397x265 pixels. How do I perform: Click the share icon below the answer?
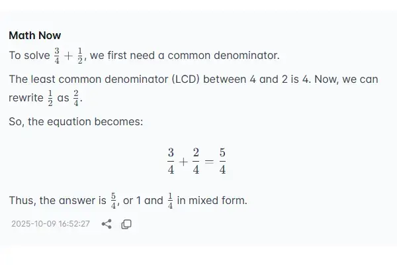tap(107, 224)
